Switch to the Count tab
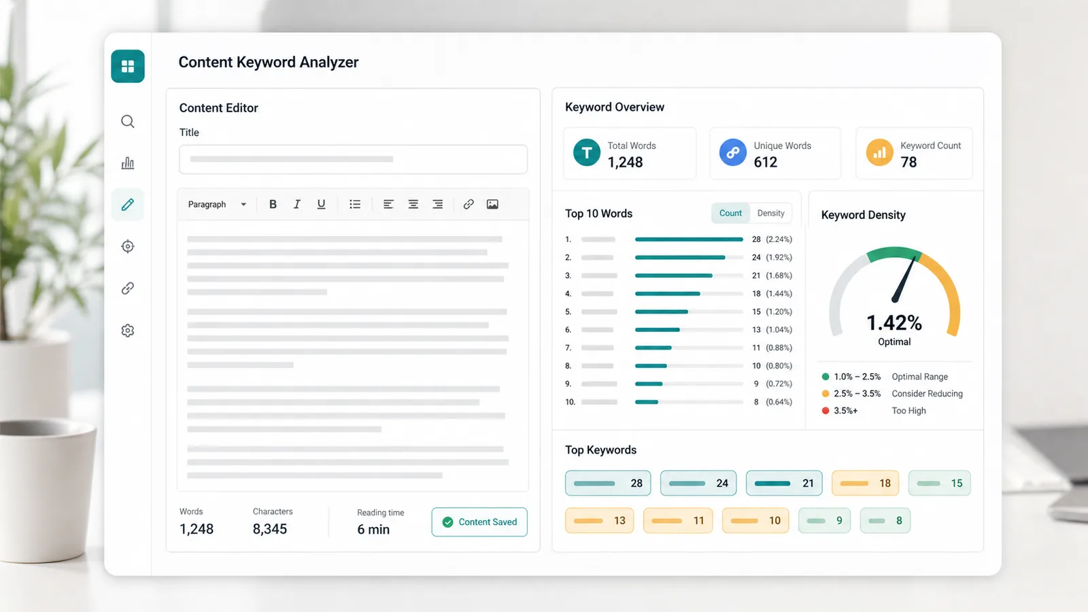 pyautogui.click(x=730, y=213)
